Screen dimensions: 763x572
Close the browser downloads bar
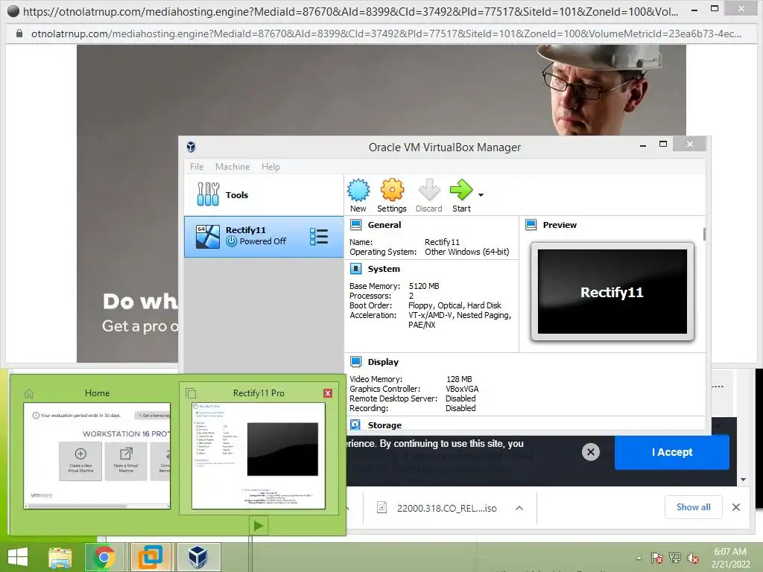pos(736,507)
